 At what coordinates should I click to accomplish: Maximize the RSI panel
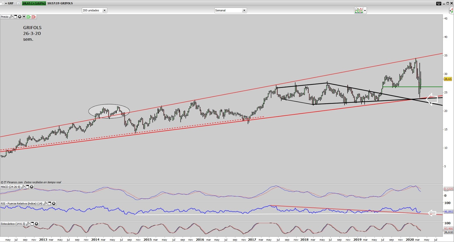(x=49, y=204)
